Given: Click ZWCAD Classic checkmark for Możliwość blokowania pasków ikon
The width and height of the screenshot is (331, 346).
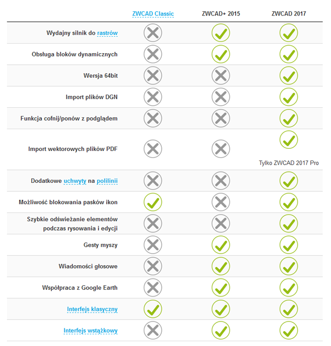Looking at the screenshot, I should coord(153,202).
